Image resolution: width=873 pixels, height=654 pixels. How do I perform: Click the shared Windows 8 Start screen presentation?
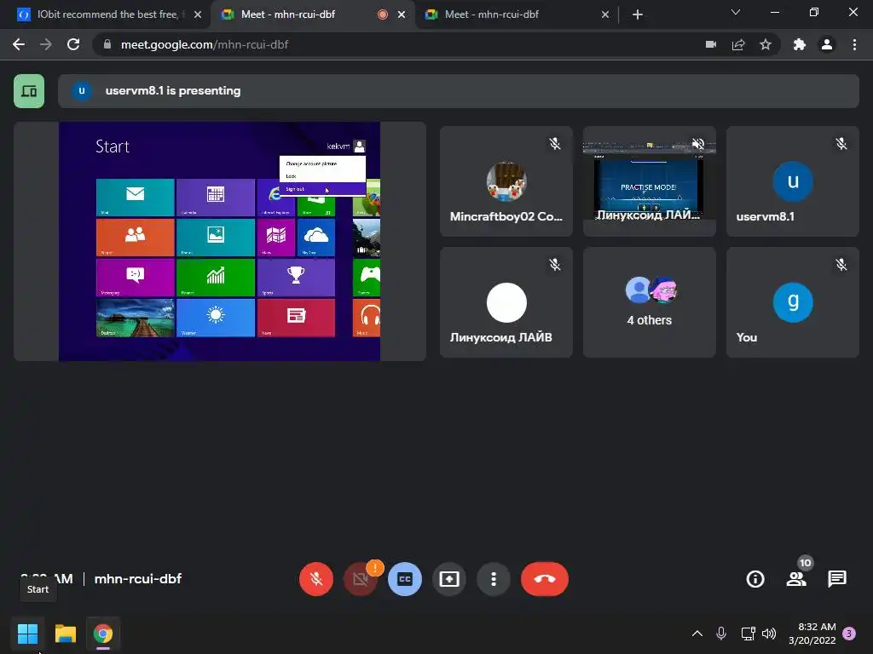point(219,241)
